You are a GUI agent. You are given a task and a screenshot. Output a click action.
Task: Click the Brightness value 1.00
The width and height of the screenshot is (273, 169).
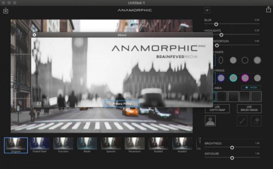point(257,143)
